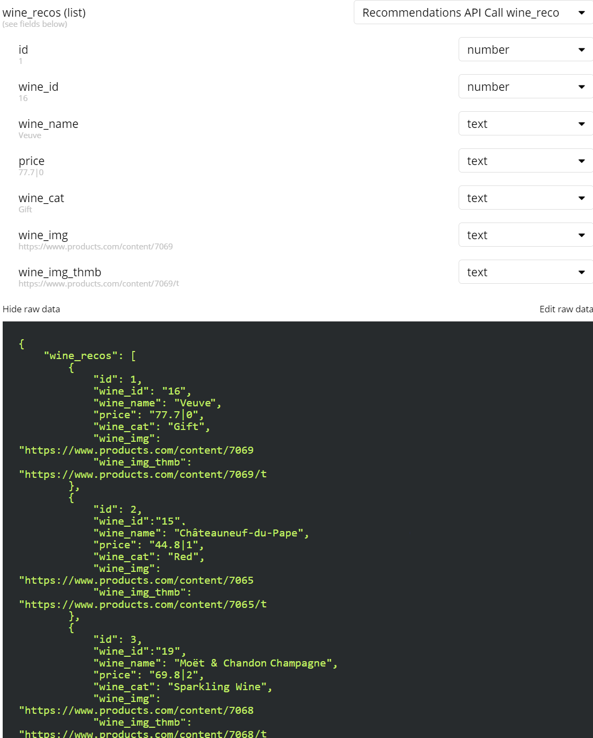Image resolution: width=593 pixels, height=738 pixels.
Task: Click the Hide raw data link
Action: point(31,309)
